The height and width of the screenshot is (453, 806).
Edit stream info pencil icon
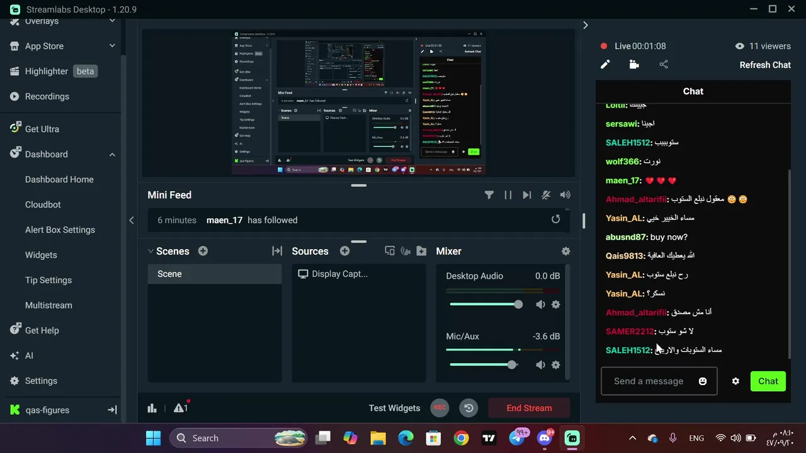[605, 64]
